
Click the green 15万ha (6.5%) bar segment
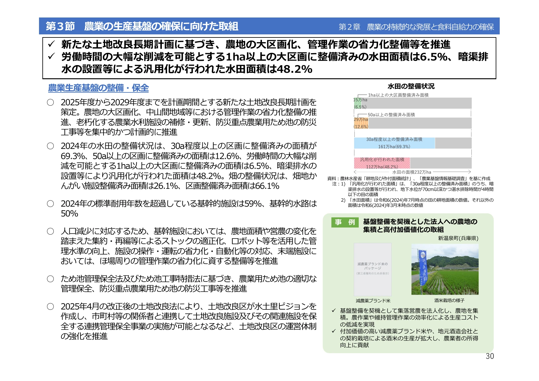(x=358, y=103)
